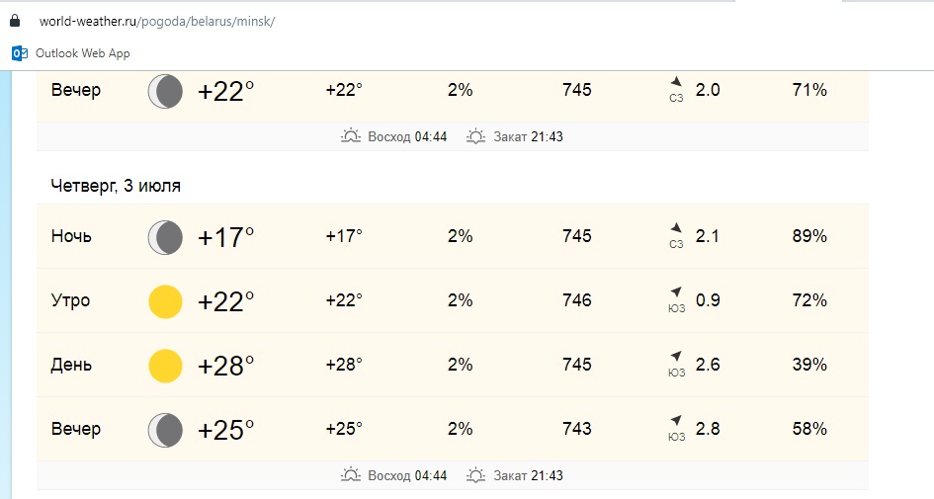Image resolution: width=934 pixels, height=499 pixels.
Task: Click the wind arrow in Утро row
Action: (676, 292)
